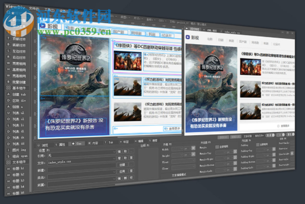Choose the 组合 span component
Image resolution: width=305 pixels, height=204 pixels.
click(17, 156)
